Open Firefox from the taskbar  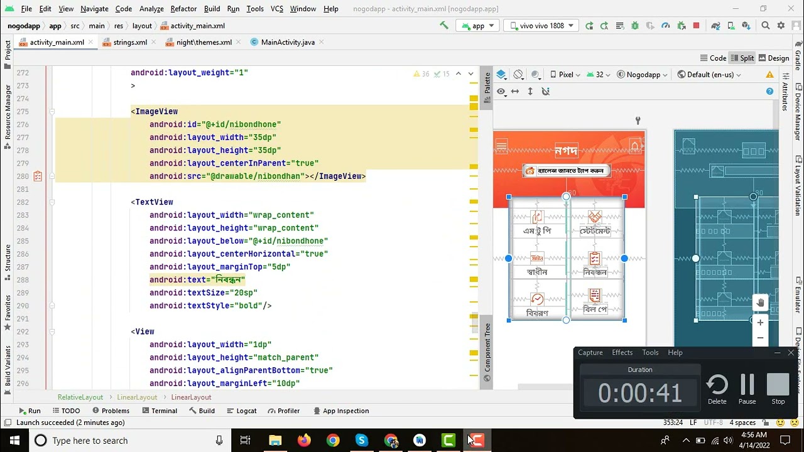(x=304, y=440)
